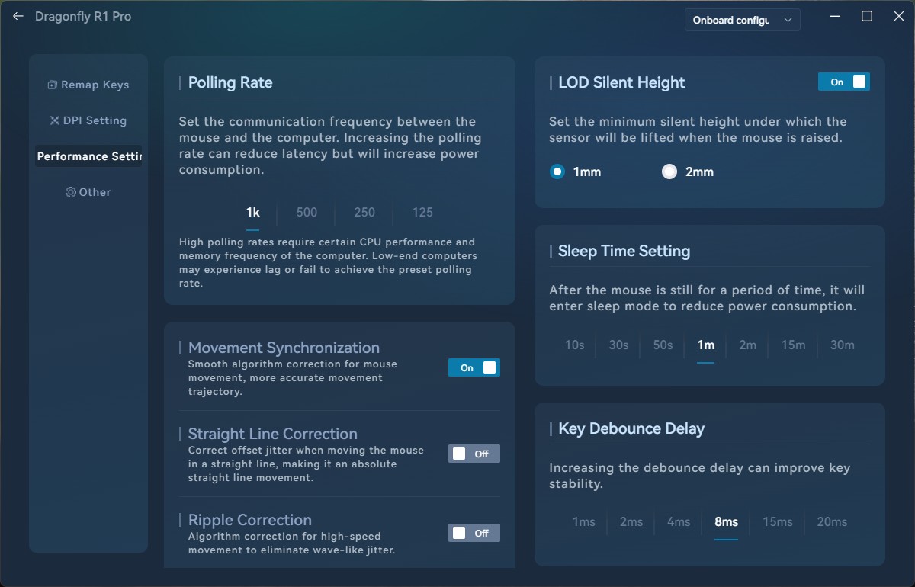Open the DPI Setting section
The image size is (915, 587).
coord(88,120)
